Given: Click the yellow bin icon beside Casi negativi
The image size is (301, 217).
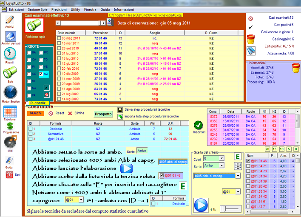Looking at the screenshot, I should coord(251,40).
